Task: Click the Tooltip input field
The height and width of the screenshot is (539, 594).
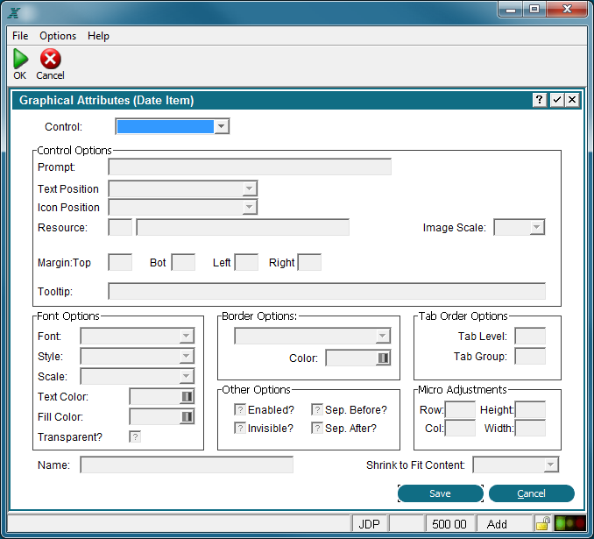Action: [x=327, y=291]
